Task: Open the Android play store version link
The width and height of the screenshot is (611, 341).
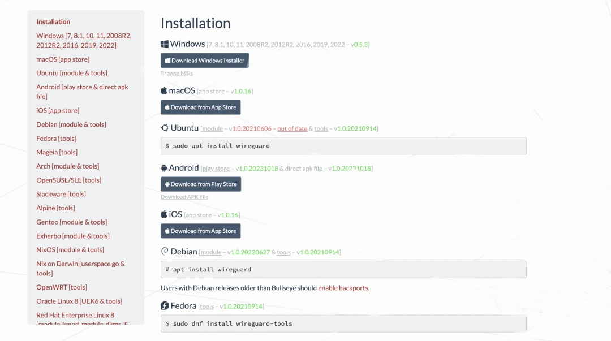Action: click(216, 169)
